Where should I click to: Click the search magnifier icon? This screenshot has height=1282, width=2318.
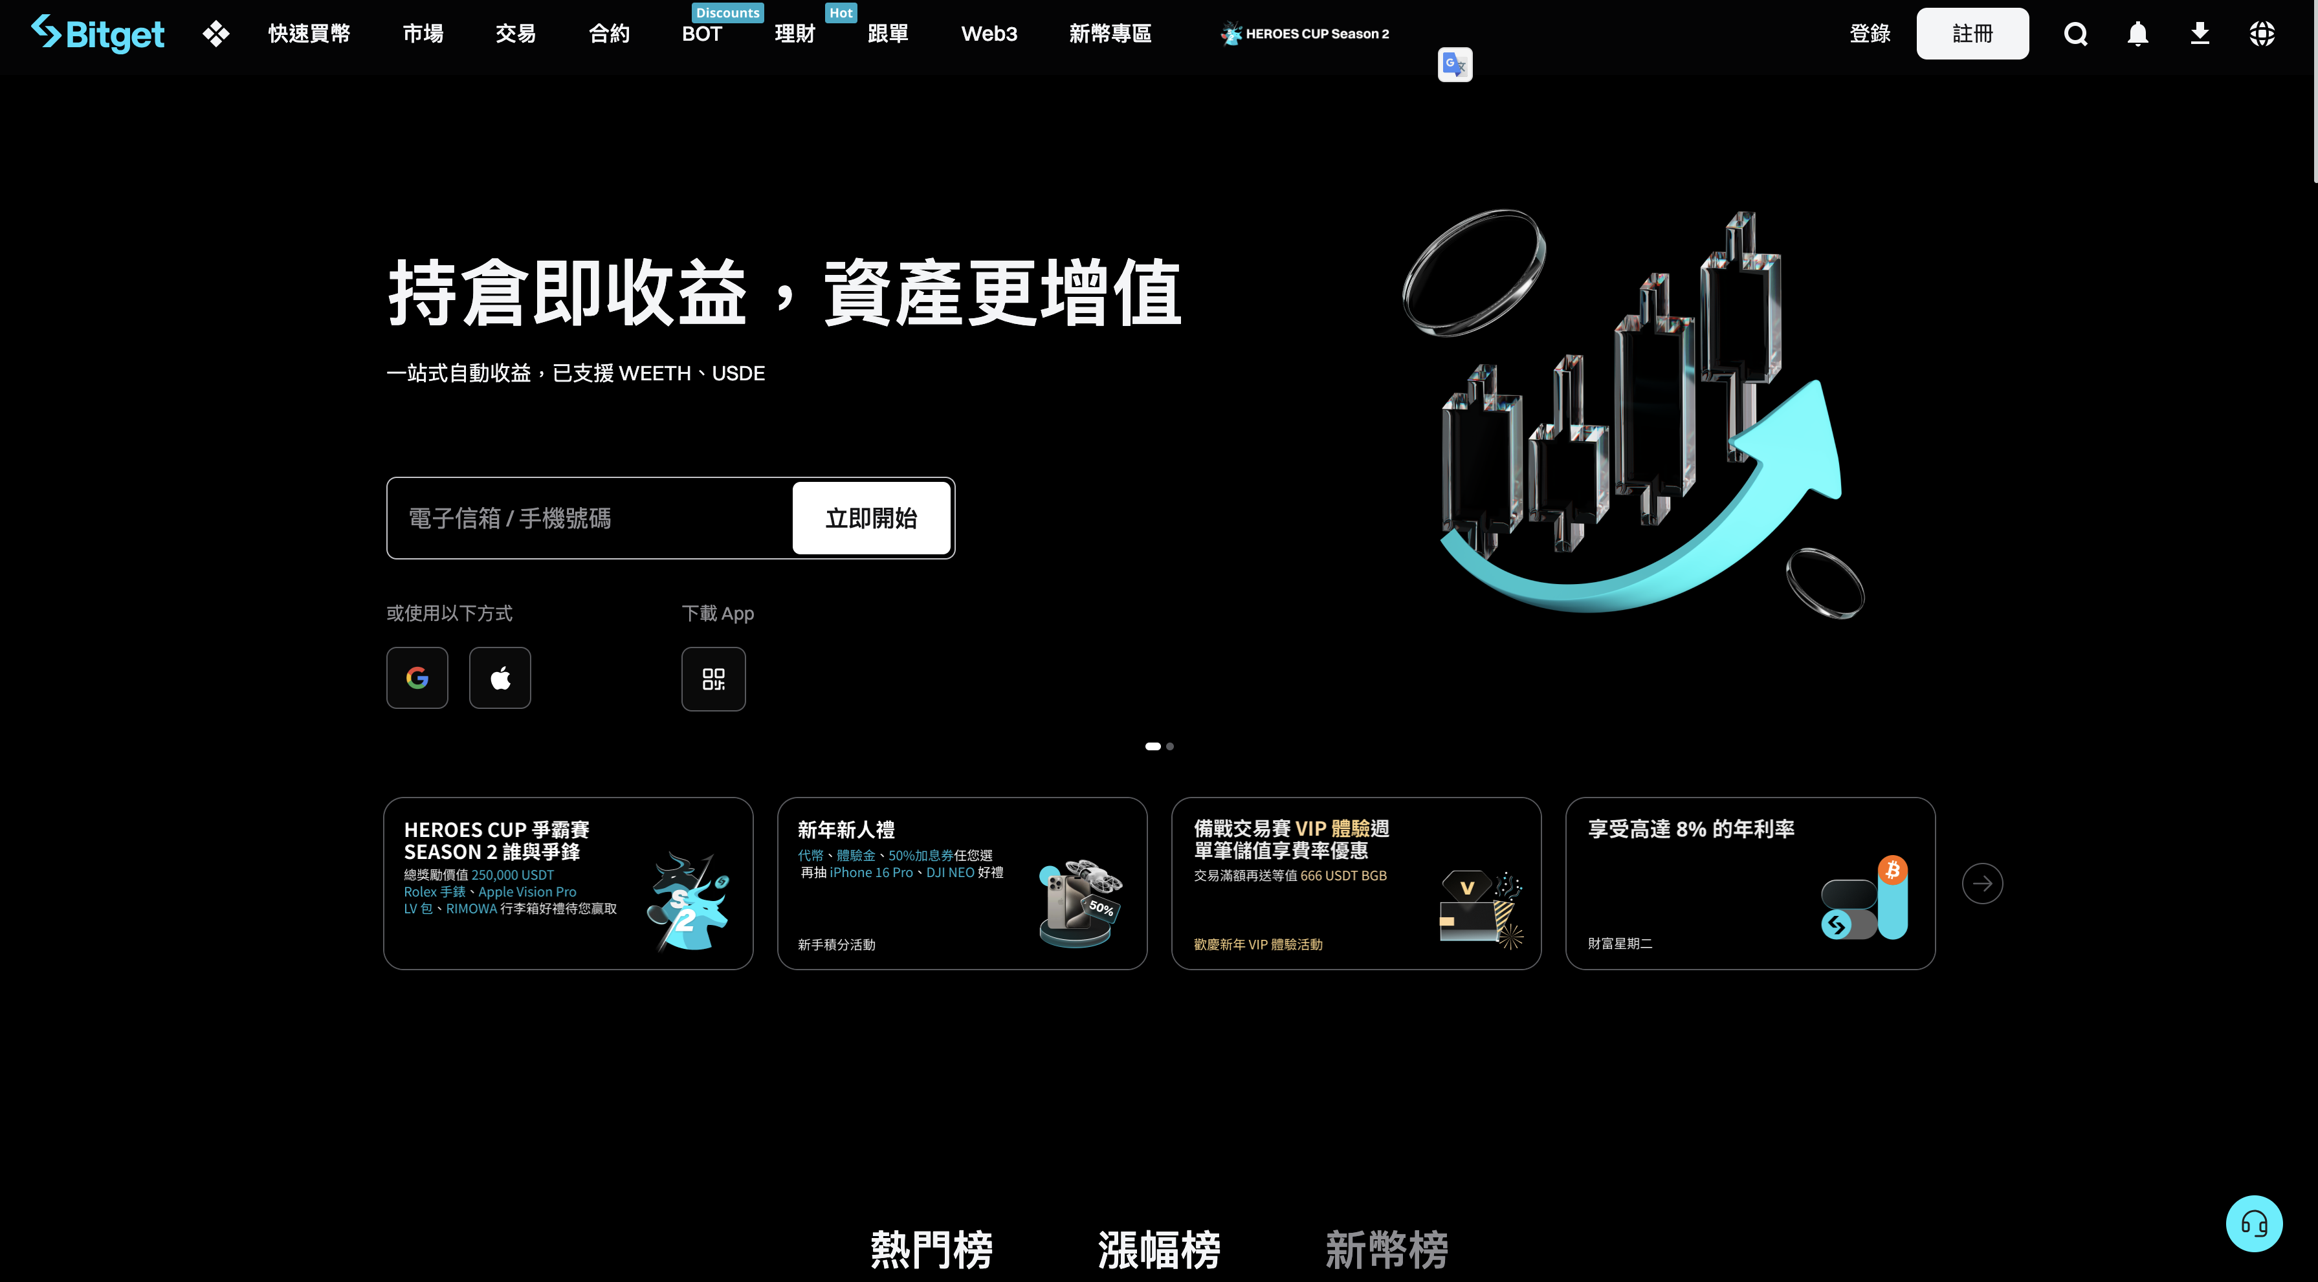point(2075,33)
